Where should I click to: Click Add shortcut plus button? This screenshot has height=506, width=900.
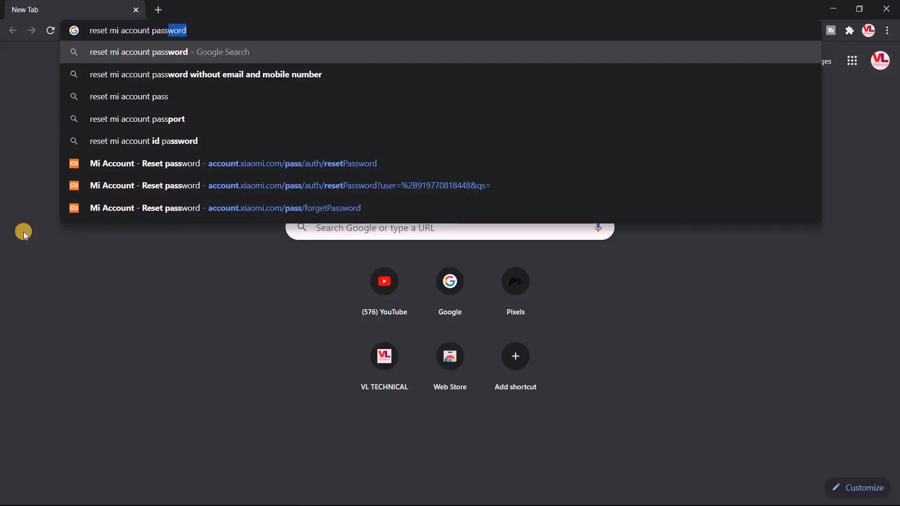(515, 356)
